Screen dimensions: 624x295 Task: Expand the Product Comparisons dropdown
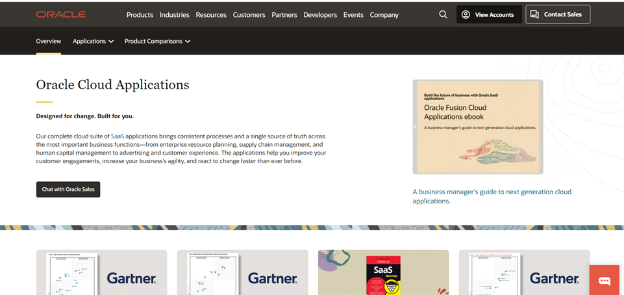[157, 41]
